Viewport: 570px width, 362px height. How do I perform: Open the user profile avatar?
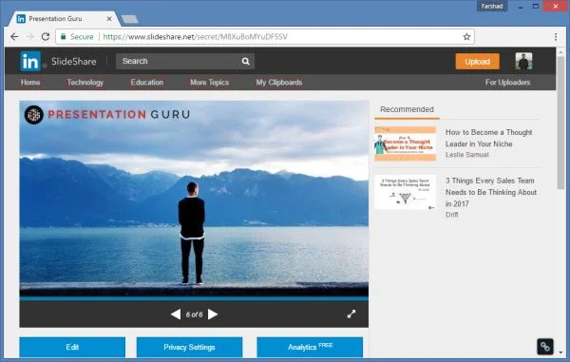point(523,62)
